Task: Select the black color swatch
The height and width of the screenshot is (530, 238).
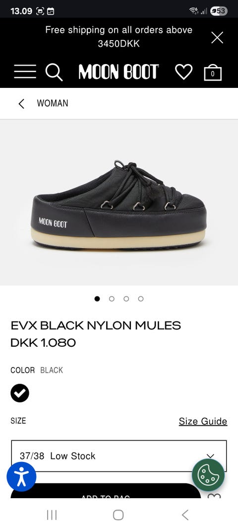Action: tap(19, 393)
